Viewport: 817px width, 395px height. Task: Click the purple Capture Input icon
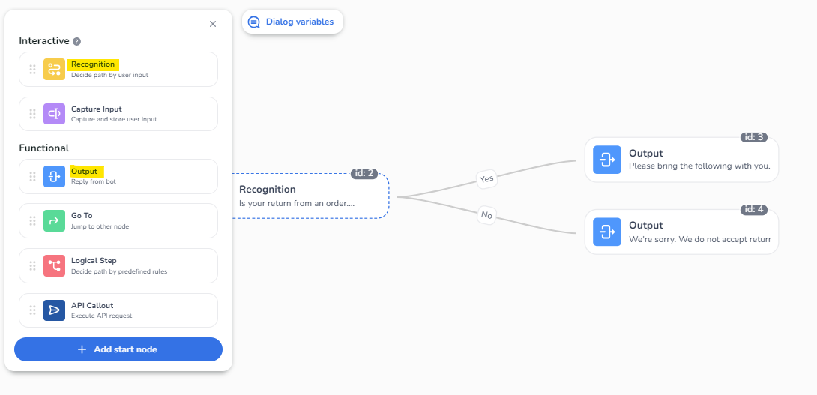(x=54, y=114)
